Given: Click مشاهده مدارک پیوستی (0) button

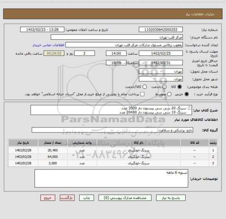Looking at the screenshot, I should [125, 198].
